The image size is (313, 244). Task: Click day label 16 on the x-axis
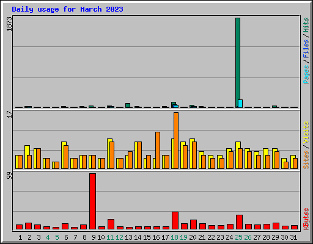[x=156, y=237]
